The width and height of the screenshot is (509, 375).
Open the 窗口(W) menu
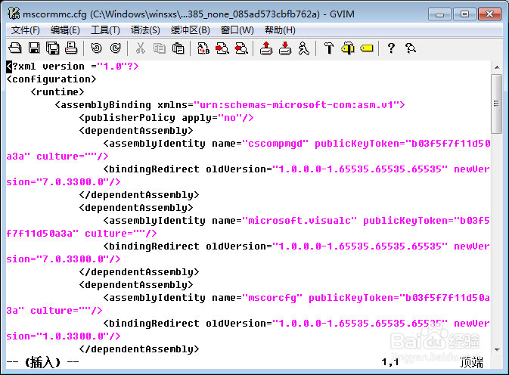tap(237, 30)
